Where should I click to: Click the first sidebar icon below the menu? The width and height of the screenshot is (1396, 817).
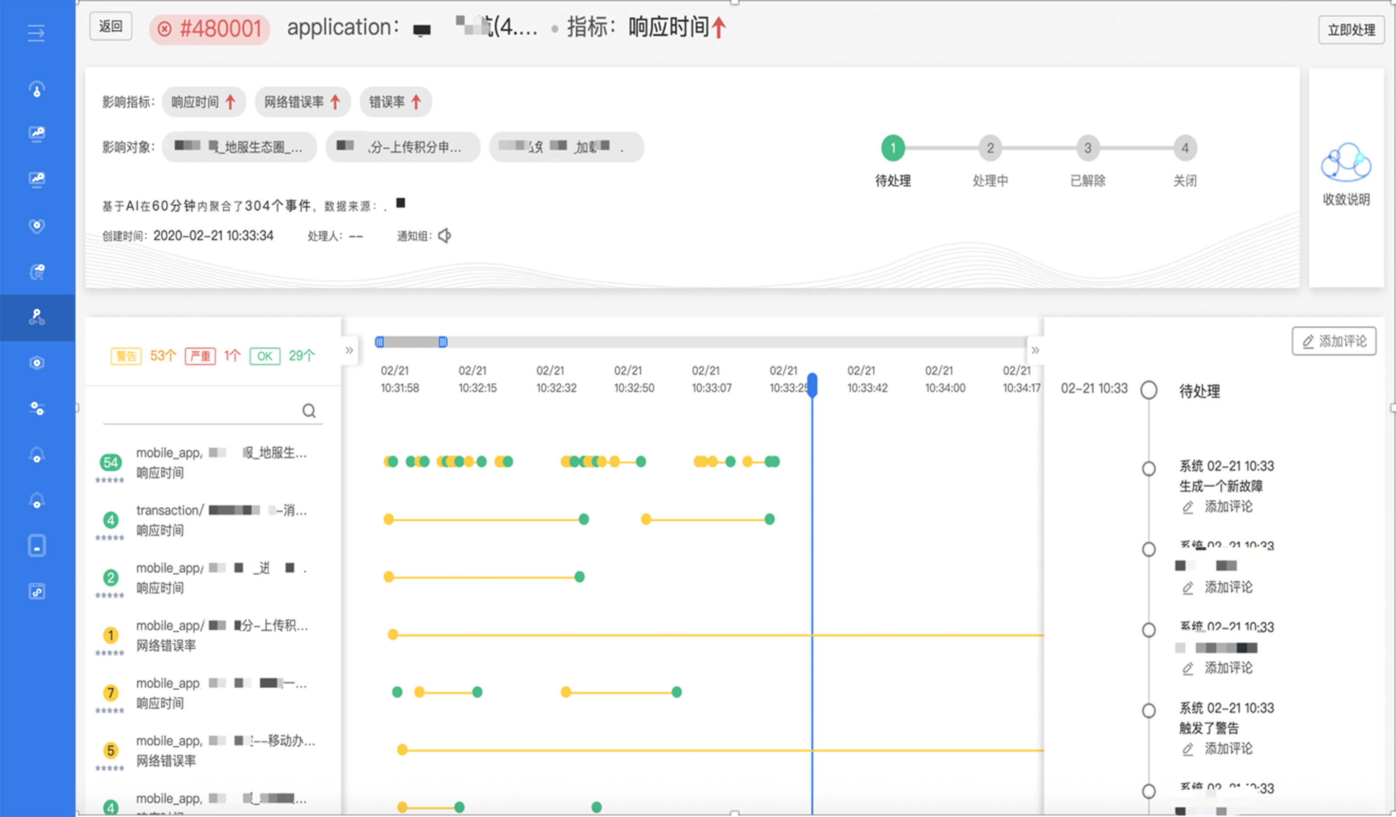(x=37, y=89)
